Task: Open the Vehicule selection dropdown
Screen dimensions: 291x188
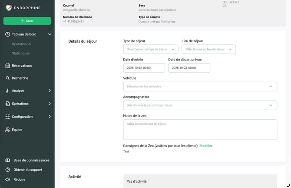Action: [x=200, y=87]
